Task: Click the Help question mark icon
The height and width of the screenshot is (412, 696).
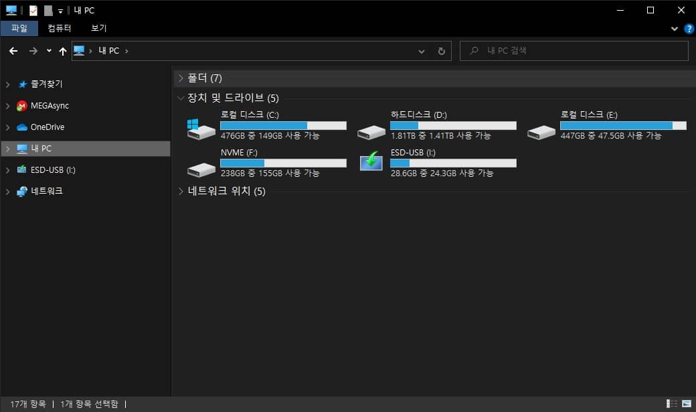Action: tap(689, 28)
